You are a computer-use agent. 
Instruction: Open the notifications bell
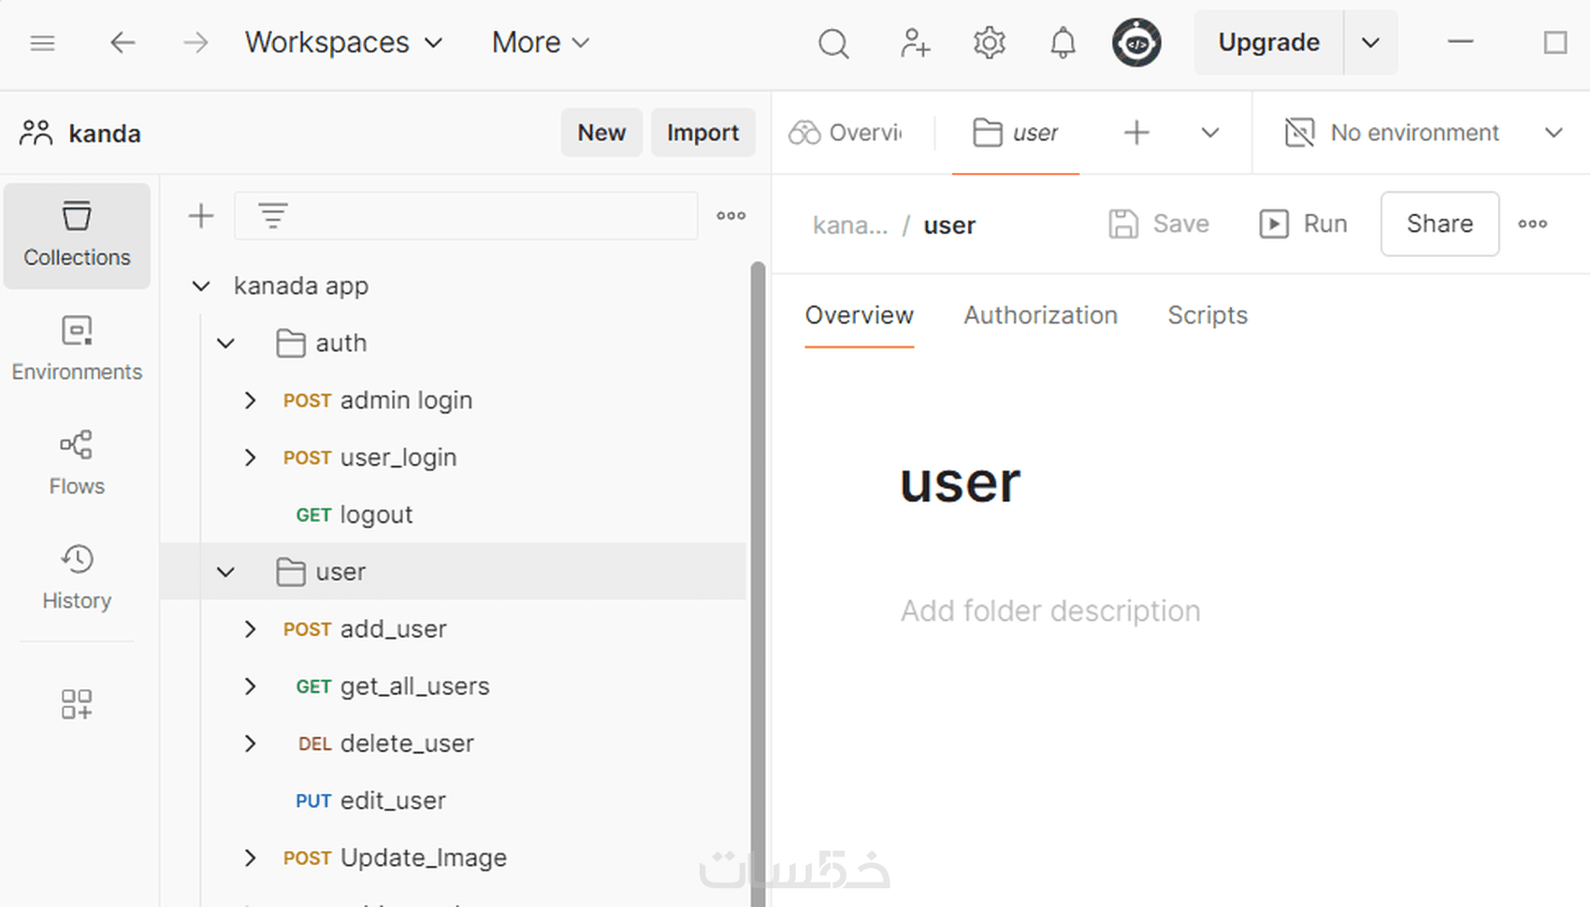pyautogui.click(x=1062, y=43)
